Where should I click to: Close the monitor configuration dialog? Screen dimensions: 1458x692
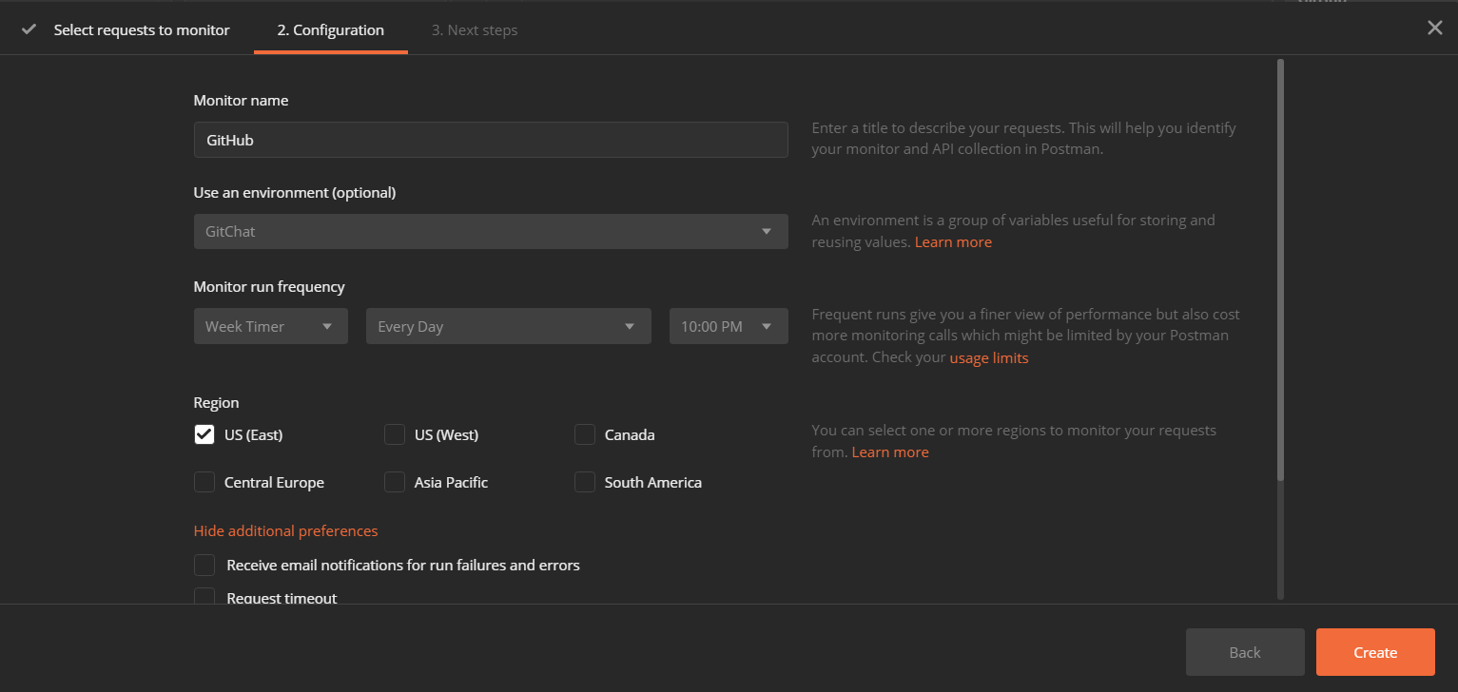pyautogui.click(x=1434, y=28)
